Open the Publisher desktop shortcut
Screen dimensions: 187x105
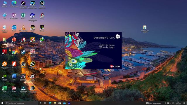click(23, 16)
